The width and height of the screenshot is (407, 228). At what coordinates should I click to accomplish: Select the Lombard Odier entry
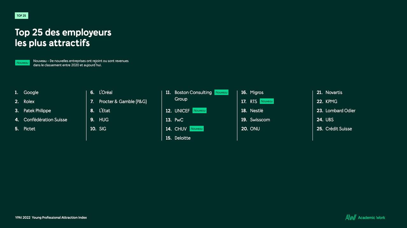pos(341,111)
